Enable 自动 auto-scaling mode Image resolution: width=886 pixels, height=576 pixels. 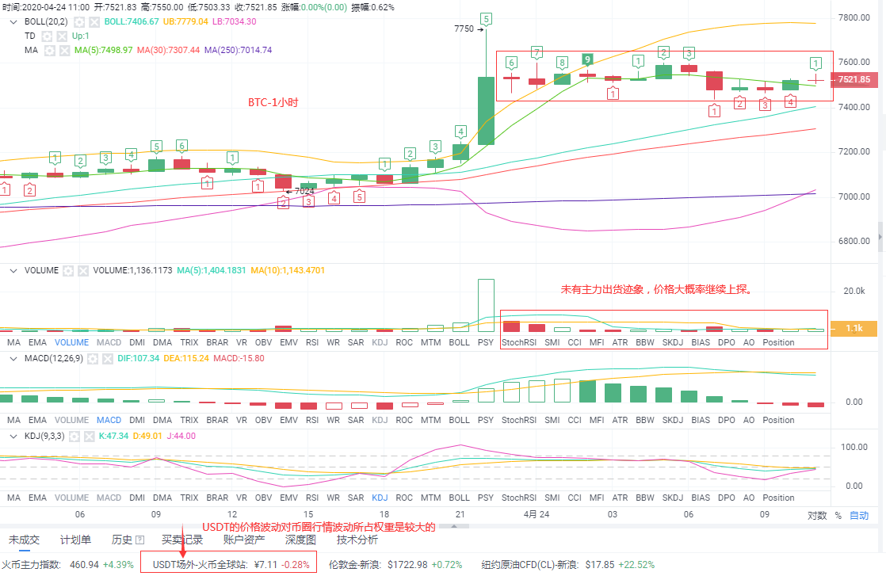[860, 514]
